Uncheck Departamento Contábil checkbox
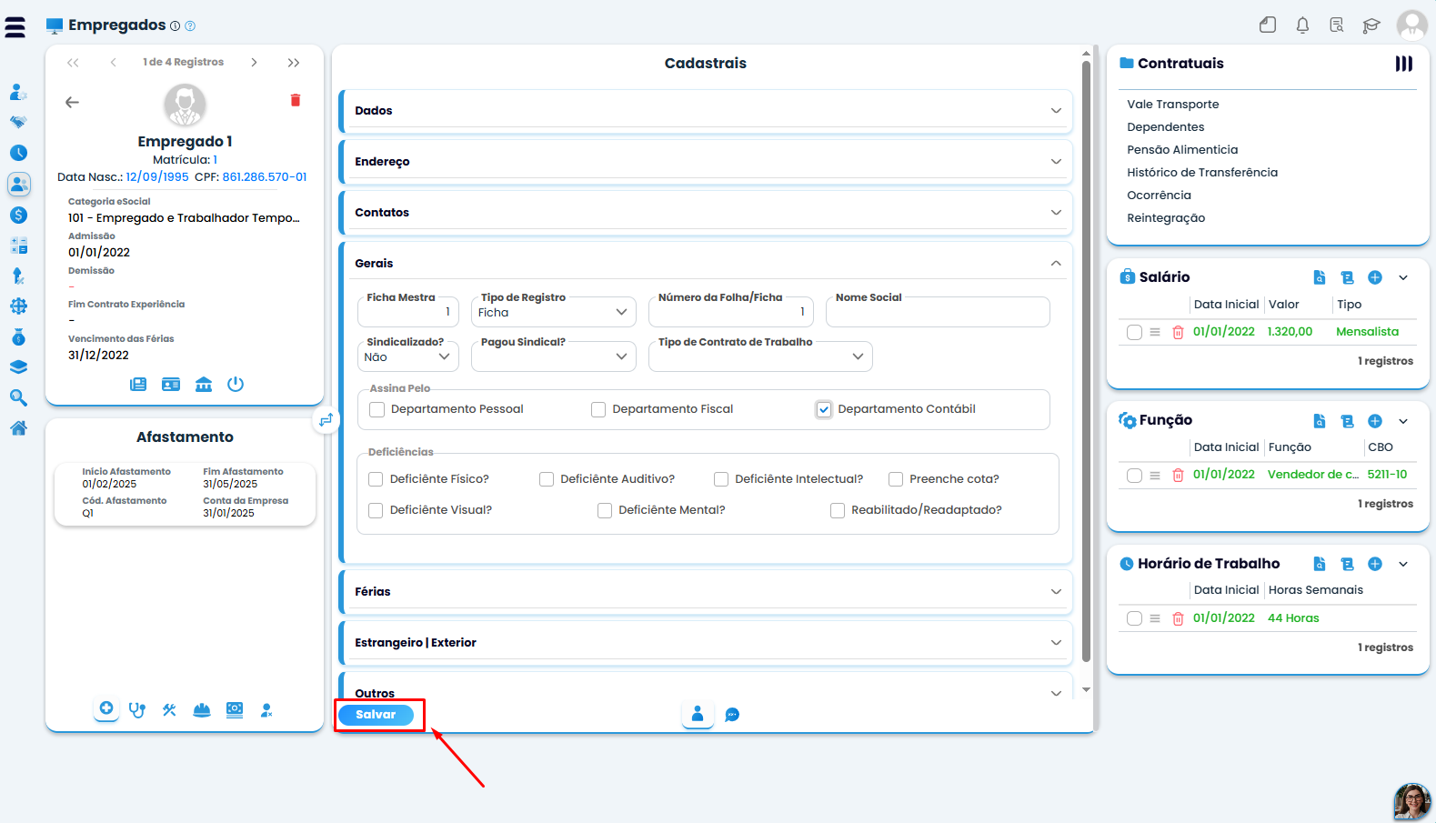 (x=824, y=410)
